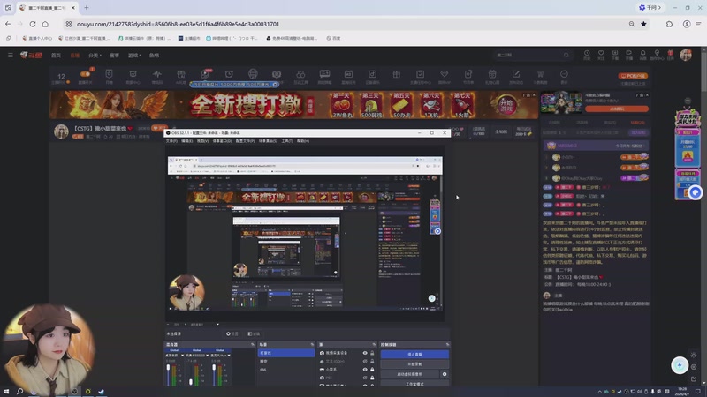
Task: Toggle visibility of 视频采集设备 source
Action: tap(365, 353)
